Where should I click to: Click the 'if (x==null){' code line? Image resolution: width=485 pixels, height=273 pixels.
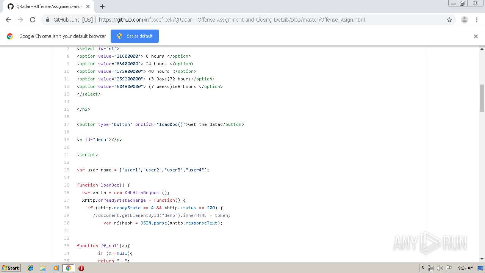pos(115,253)
